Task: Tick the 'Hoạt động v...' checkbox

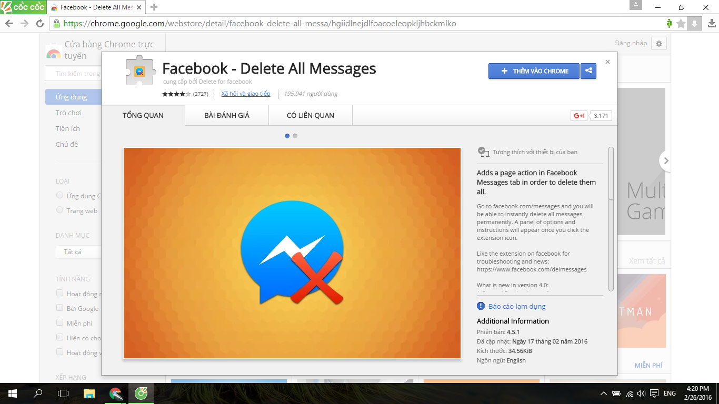Action: pyautogui.click(x=60, y=352)
